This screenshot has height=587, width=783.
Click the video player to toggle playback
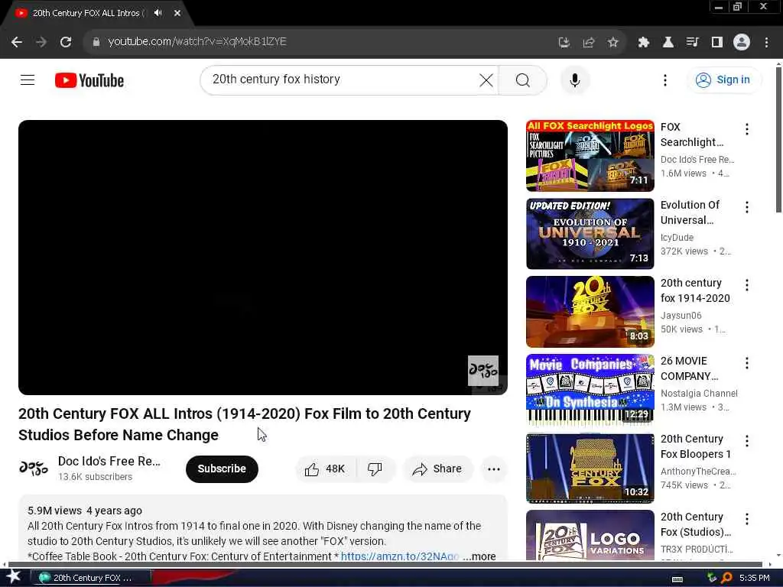(263, 257)
